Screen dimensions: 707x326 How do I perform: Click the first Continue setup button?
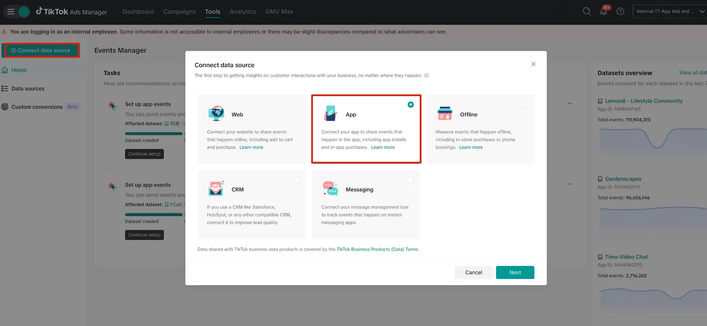145,154
